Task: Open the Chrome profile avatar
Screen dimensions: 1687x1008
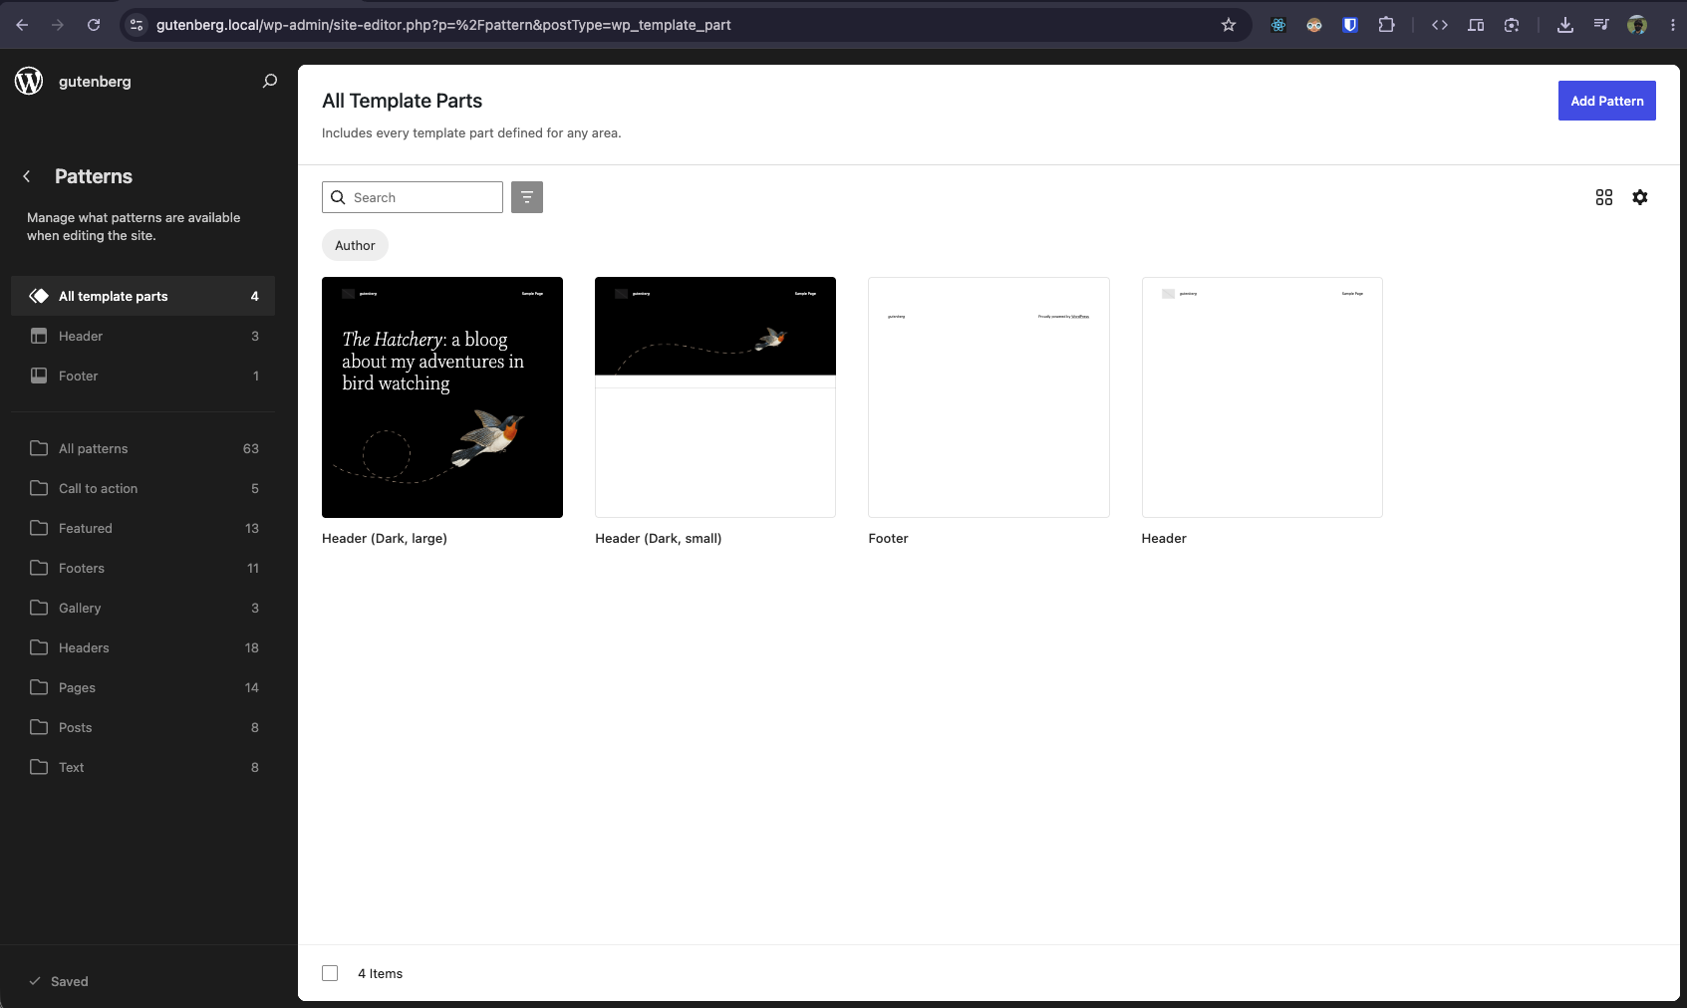Action: [1637, 25]
